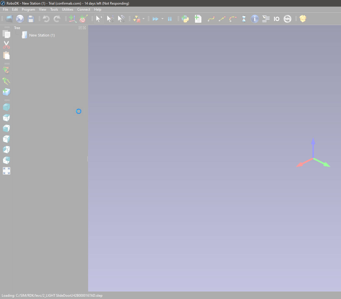Viewport: 341px width, 299px height.
Task: Toggle the Pause simulation button
Action: (x=170, y=19)
